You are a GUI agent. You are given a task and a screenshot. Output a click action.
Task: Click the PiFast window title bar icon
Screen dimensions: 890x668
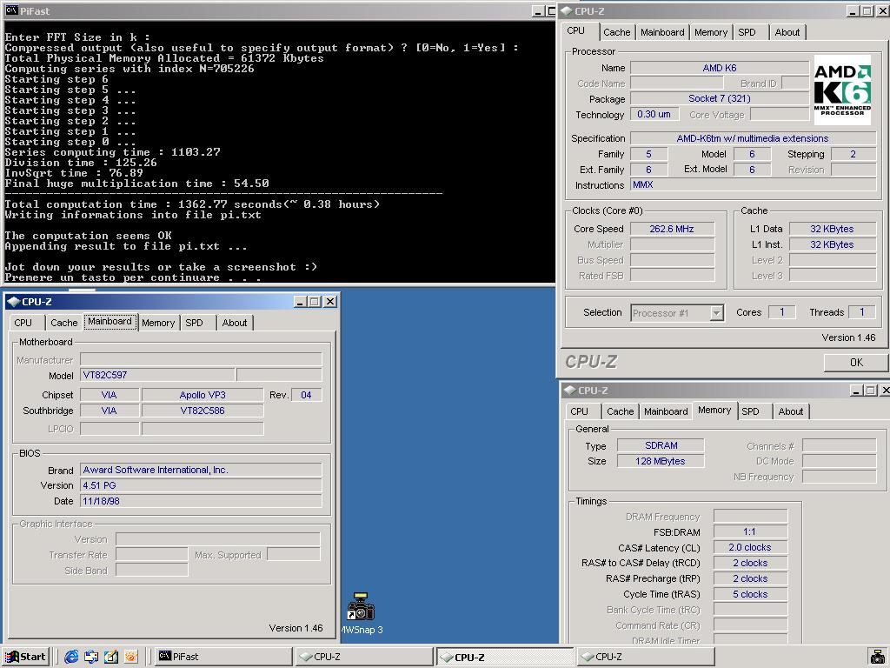coord(10,10)
